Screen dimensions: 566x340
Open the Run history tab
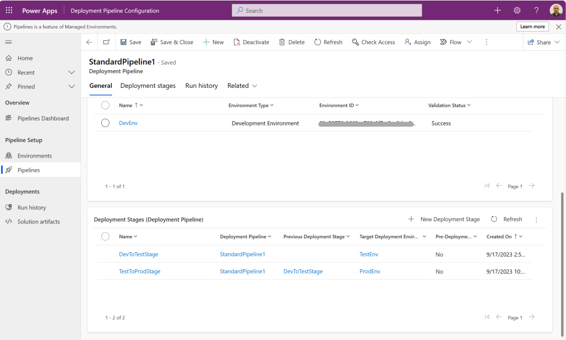click(201, 86)
